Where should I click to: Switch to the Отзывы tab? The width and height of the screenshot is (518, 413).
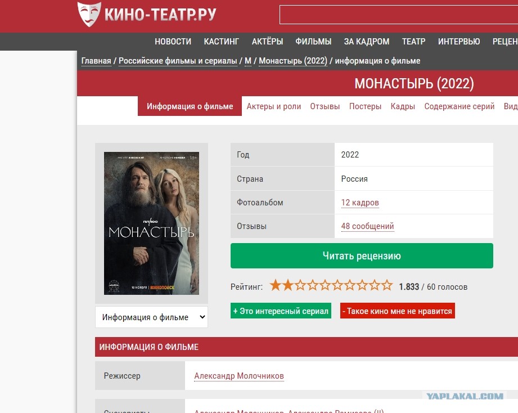pos(325,106)
